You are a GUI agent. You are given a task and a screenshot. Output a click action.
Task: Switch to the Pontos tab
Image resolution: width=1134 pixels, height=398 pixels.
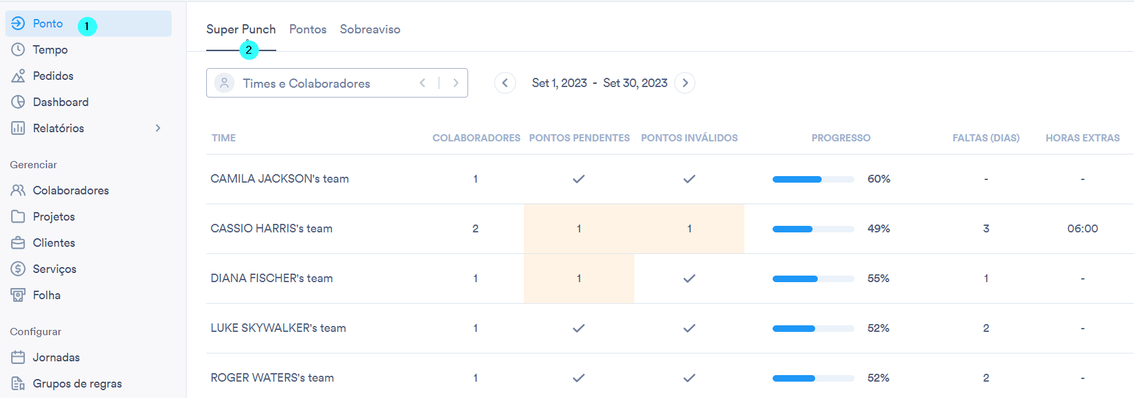pos(308,29)
